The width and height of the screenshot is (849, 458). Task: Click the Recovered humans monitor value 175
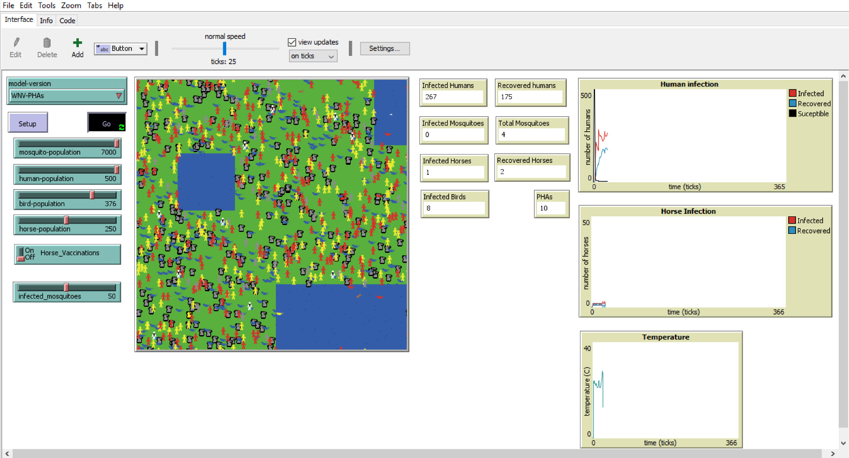point(529,97)
